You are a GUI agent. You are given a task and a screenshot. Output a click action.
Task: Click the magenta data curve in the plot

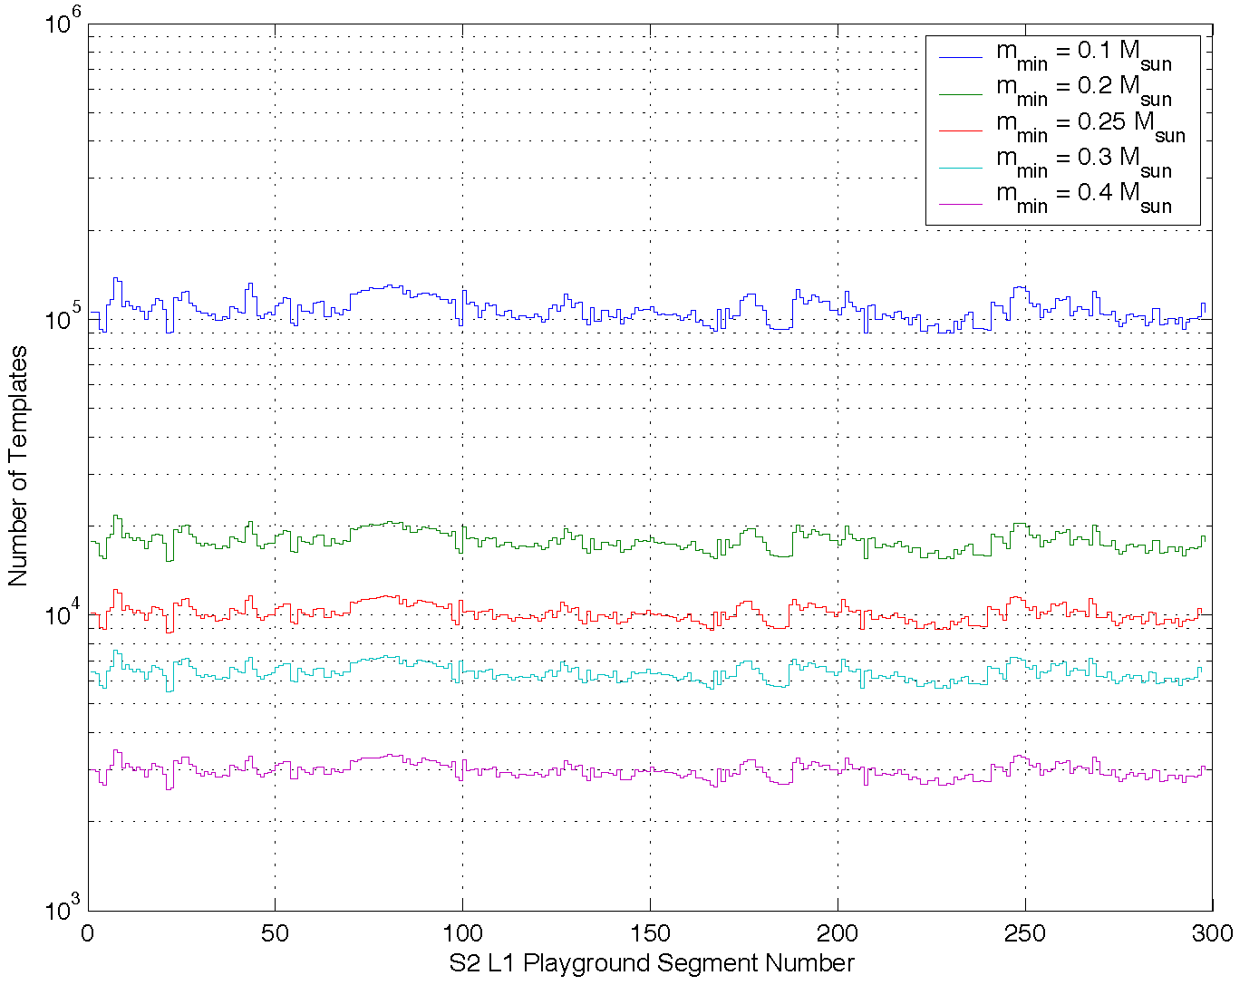coord(649,771)
